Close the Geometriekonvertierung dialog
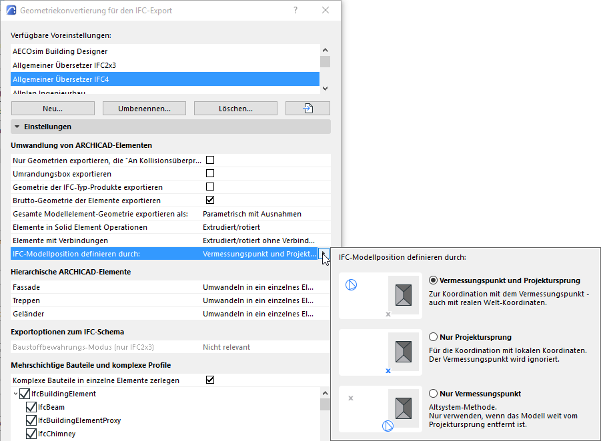The width and height of the screenshot is (601, 441). click(326, 11)
